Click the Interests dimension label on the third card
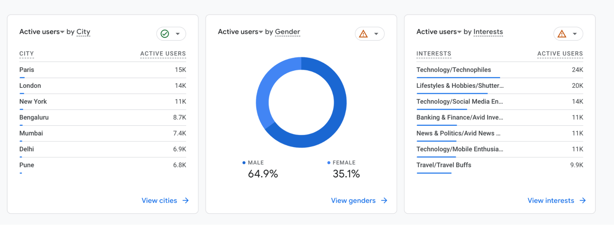The image size is (614, 225). click(x=488, y=32)
